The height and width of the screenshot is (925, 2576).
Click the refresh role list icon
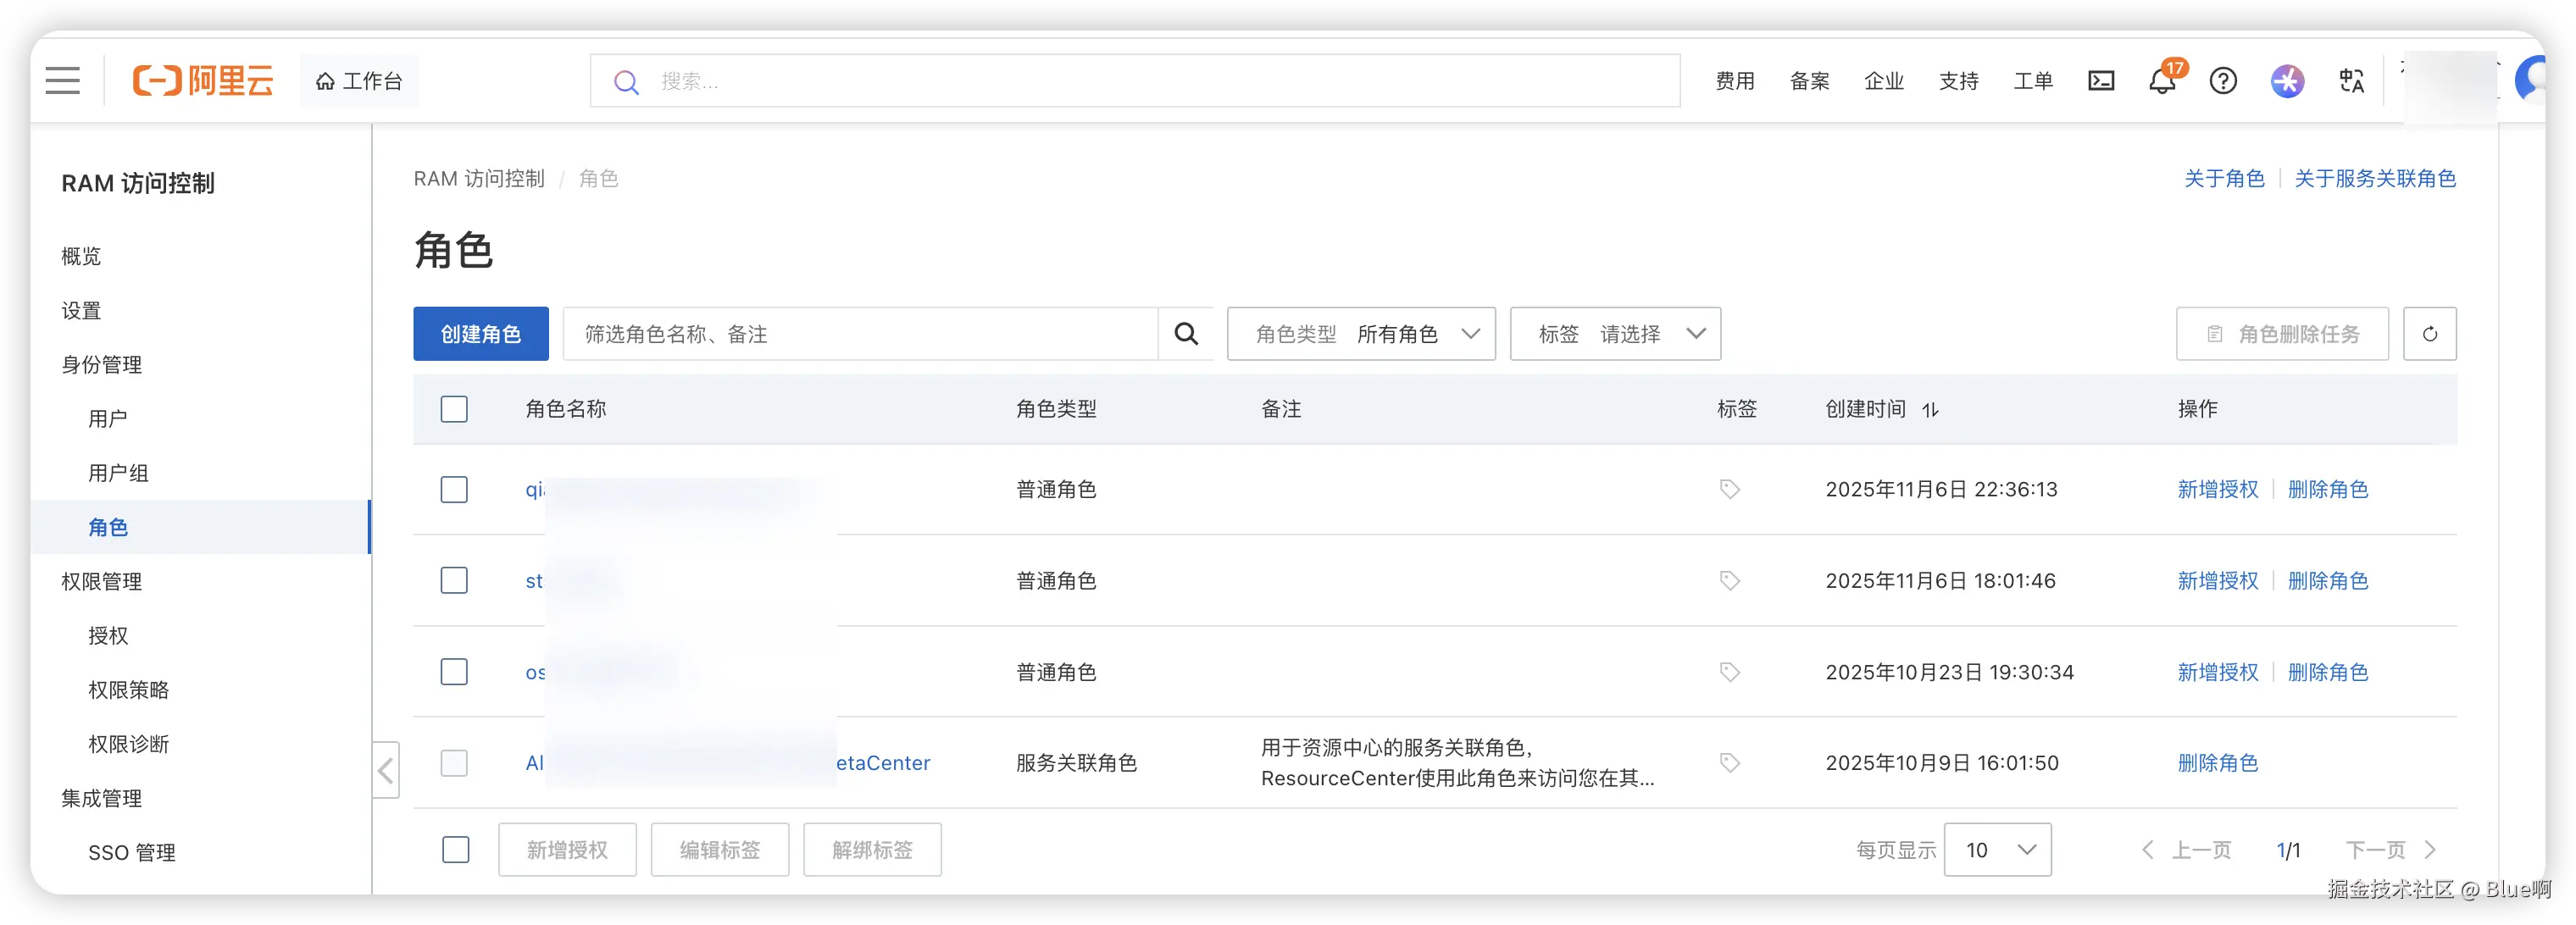tap(2429, 334)
